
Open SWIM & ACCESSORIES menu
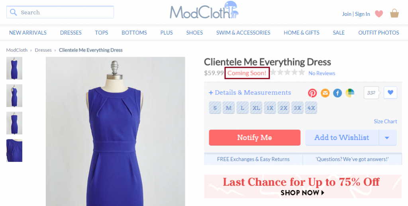click(x=243, y=33)
